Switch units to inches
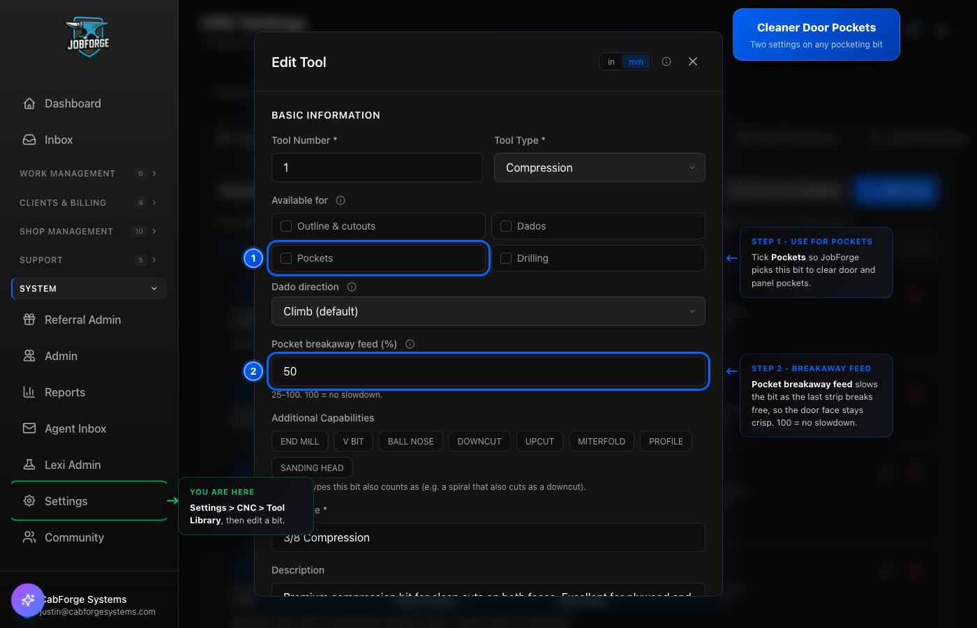The height and width of the screenshot is (628, 977). pyautogui.click(x=611, y=62)
